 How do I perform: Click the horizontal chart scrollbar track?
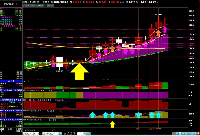point(132,134)
